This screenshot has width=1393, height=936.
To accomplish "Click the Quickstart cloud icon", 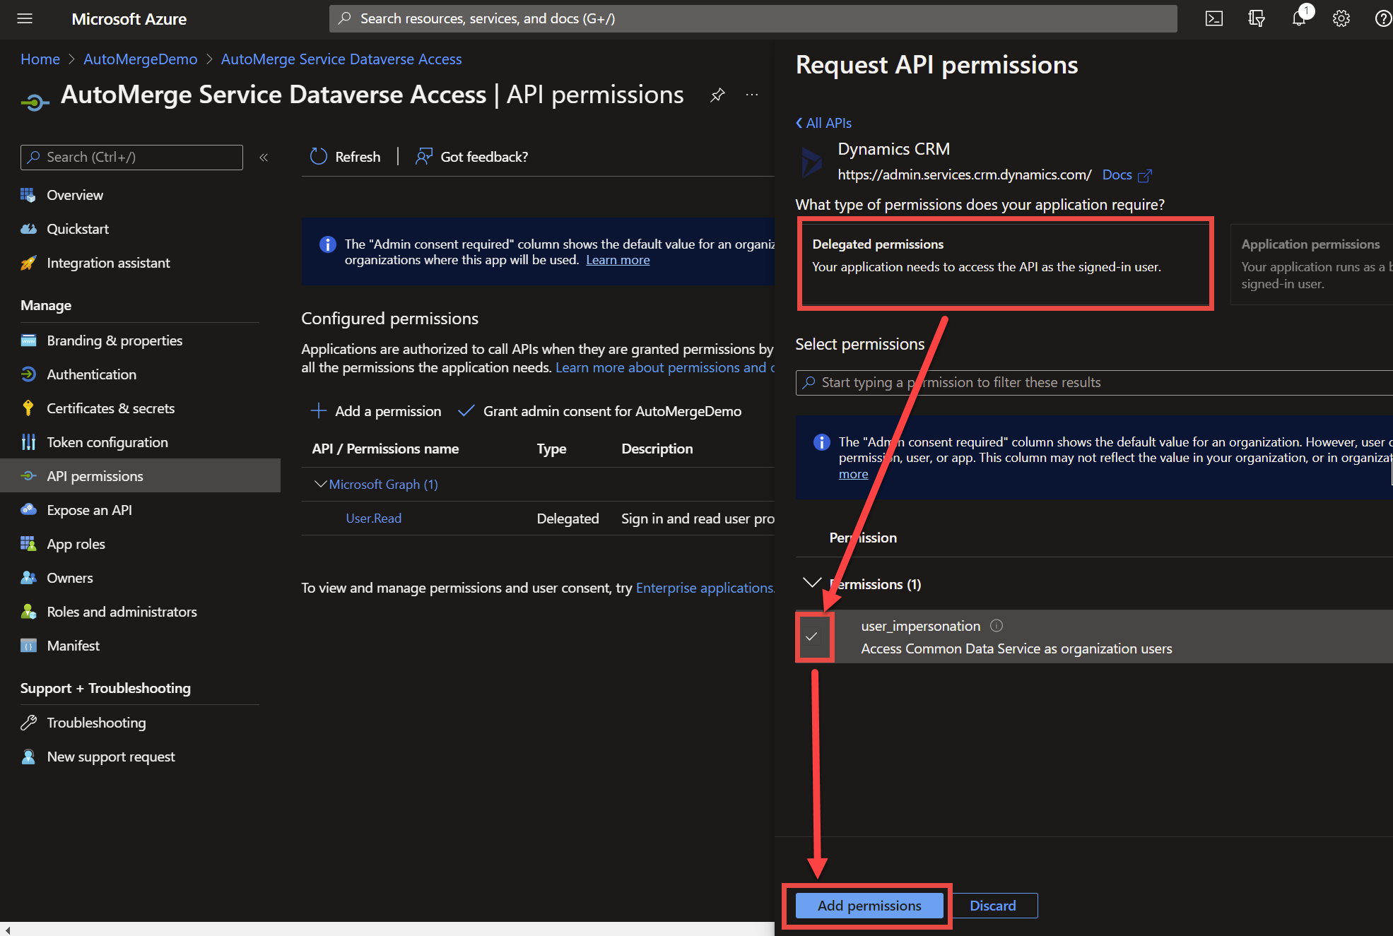I will pyautogui.click(x=28, y=229).
